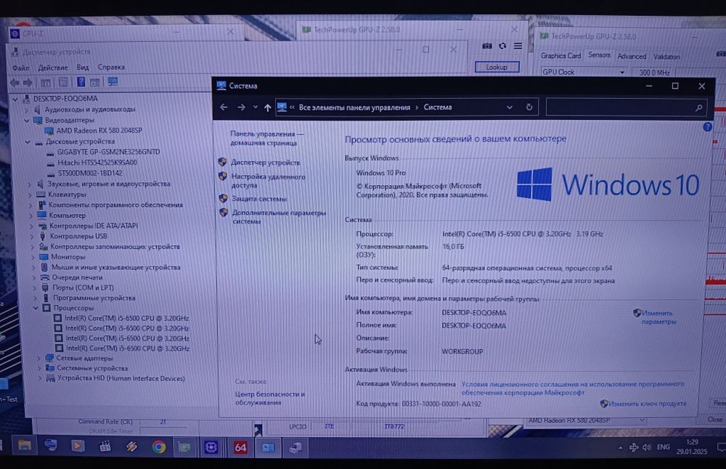This screenshot has height=469, width=726.
Task: Click the Lookup button in GPU-Z
Action: [497, 67]
